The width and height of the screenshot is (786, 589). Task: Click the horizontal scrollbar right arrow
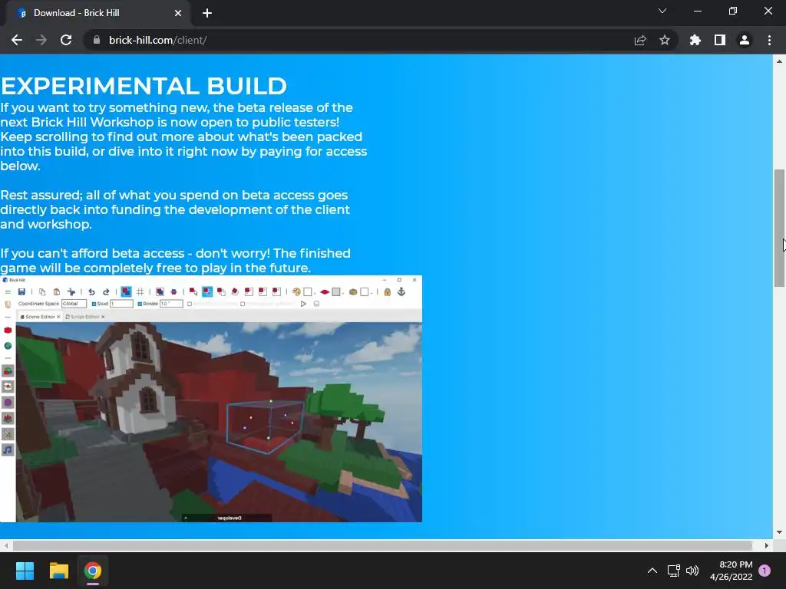pos(767,545)
